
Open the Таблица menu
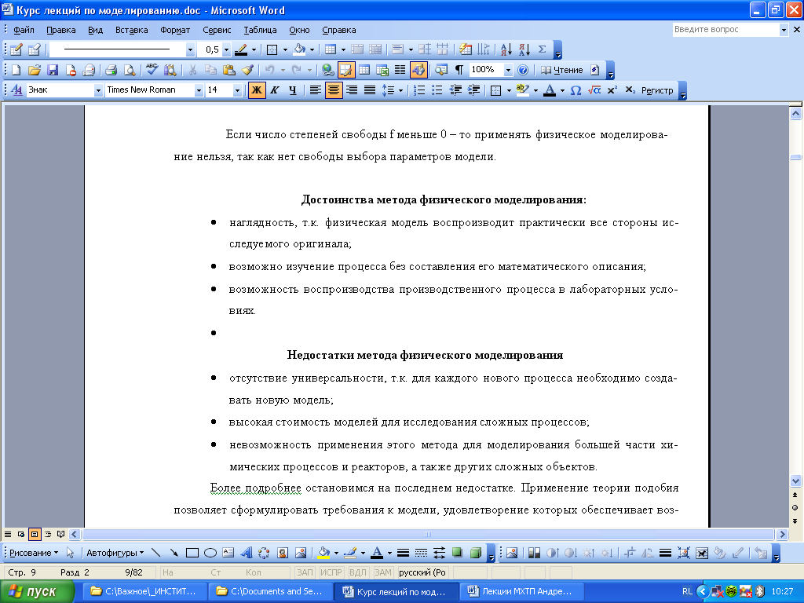[x=260, y=30]
